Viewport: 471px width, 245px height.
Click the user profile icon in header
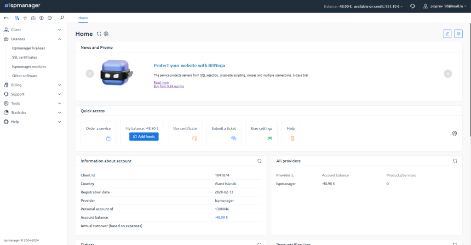point(425,6)
